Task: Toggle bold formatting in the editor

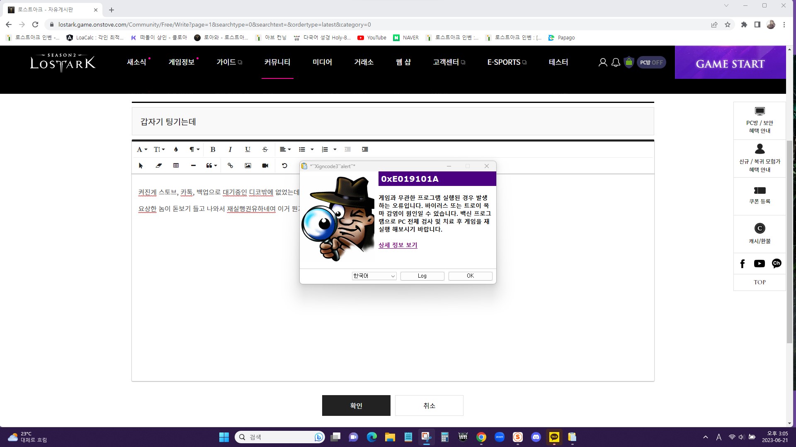Action: [213, 149]
